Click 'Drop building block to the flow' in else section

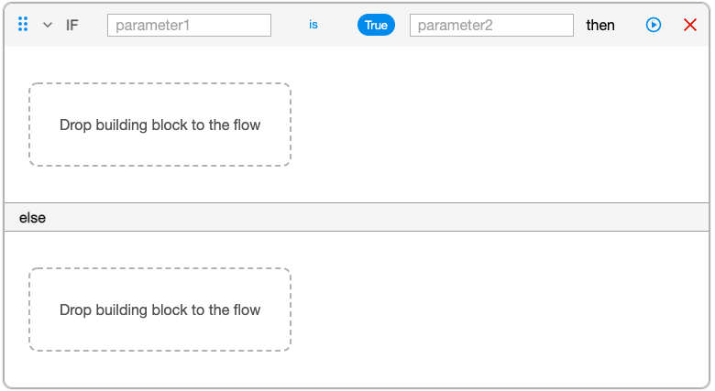[x=160, y=310]
